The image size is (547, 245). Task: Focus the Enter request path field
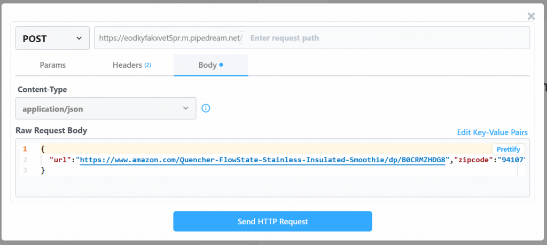pyautogui.click(x=385, y=38)
